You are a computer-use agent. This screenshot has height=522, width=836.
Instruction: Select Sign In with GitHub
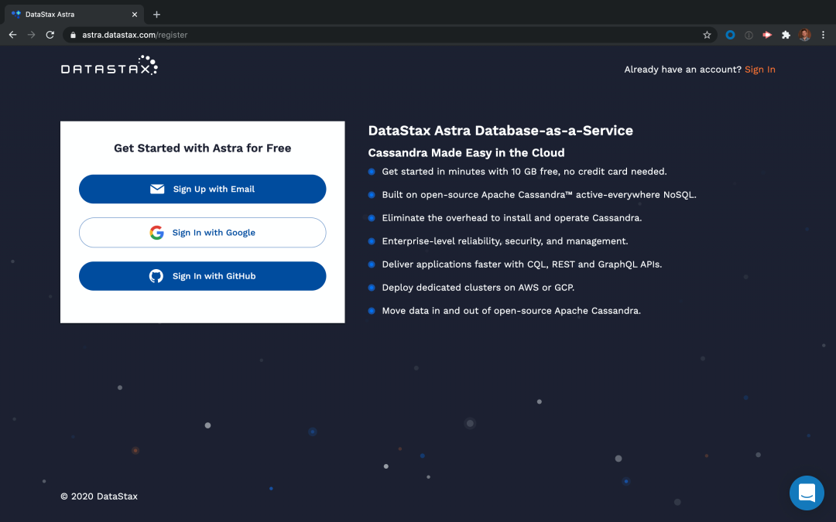[x=203, y=276]
